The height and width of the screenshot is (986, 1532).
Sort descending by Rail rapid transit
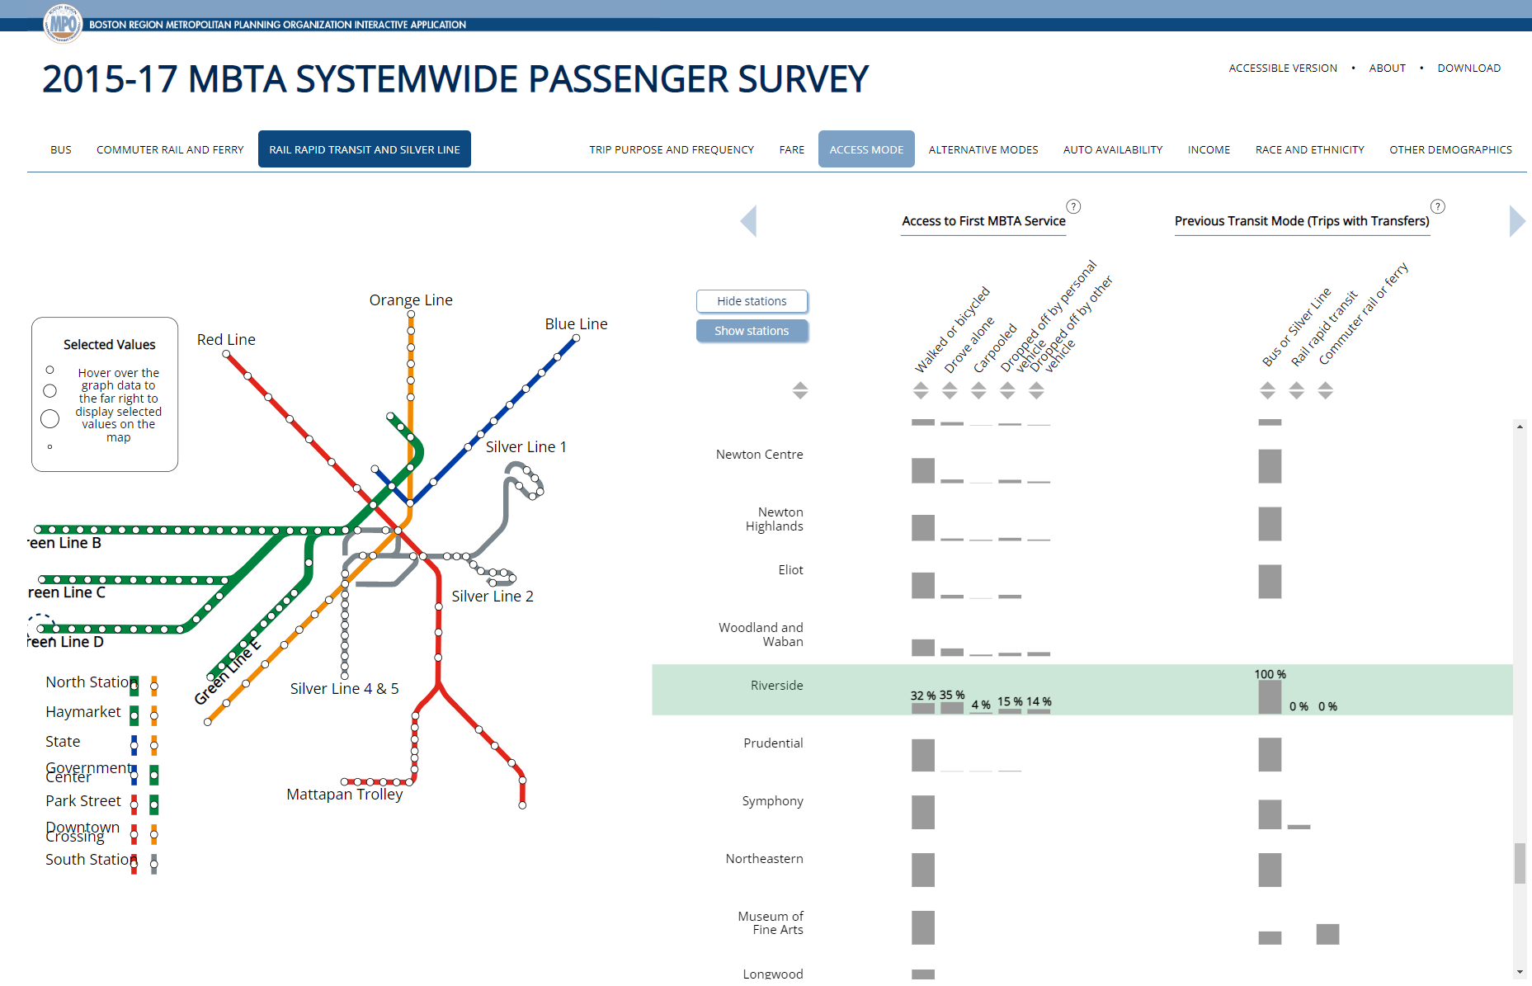(1297, 396)
